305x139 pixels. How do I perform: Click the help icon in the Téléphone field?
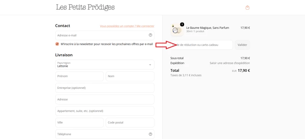[150, 134]
